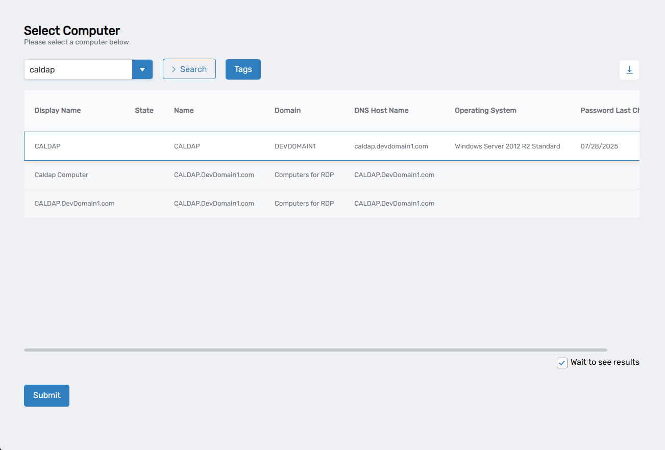Sort table by Domain column
The width and height of the screenshot is (665, 450).
coord(287,110)
